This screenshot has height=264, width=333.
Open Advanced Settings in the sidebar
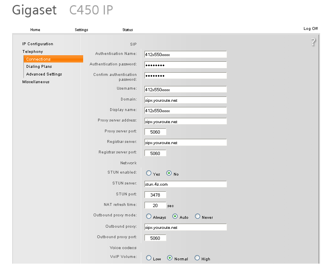tap(44, 74)
